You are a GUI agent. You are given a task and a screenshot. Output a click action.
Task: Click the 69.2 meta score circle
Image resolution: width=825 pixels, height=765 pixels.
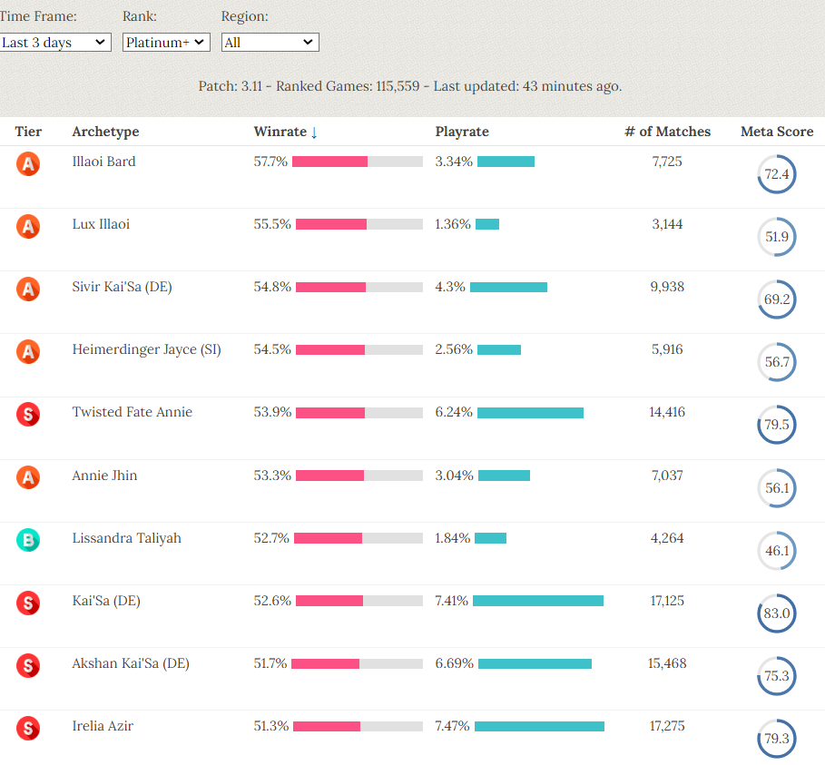click(x=777, y=299)
